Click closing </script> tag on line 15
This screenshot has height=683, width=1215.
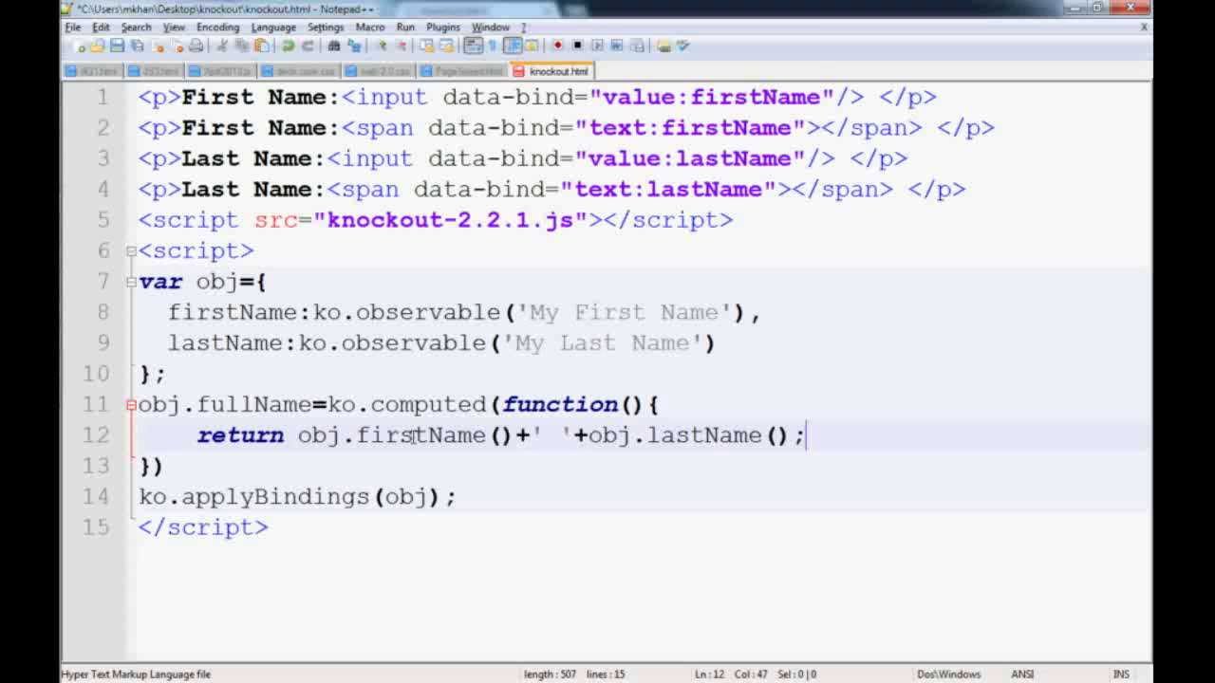(x=203, y=527)
